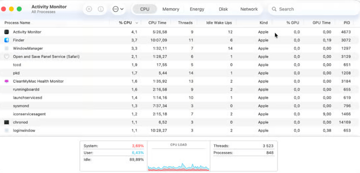Click the Activity Monitor app icon in list

coord(7,32)
